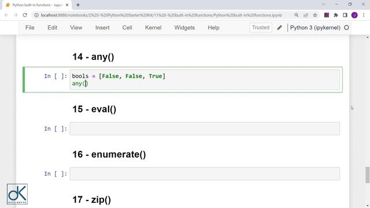The image size is (370, 208).
Task: Check the kernel idle circle indicator
Action: [346, 28]
